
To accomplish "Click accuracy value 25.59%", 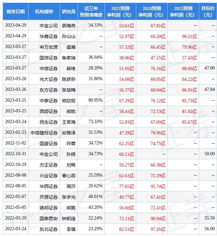I will coord(95,175).
